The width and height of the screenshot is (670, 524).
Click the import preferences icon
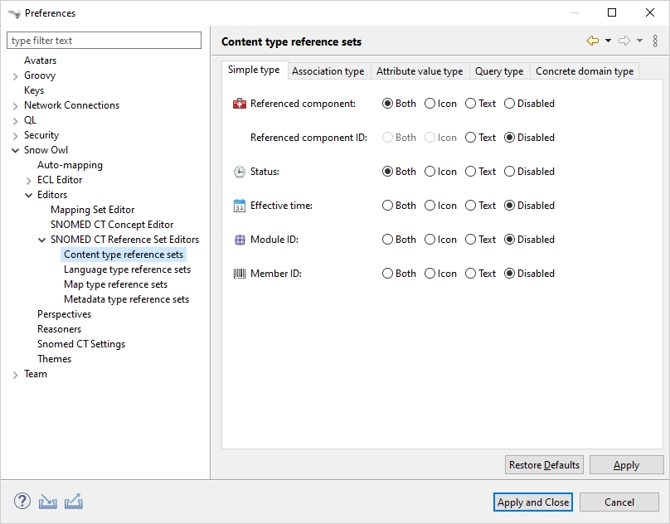pyautogui.click(x=48, y=502)
